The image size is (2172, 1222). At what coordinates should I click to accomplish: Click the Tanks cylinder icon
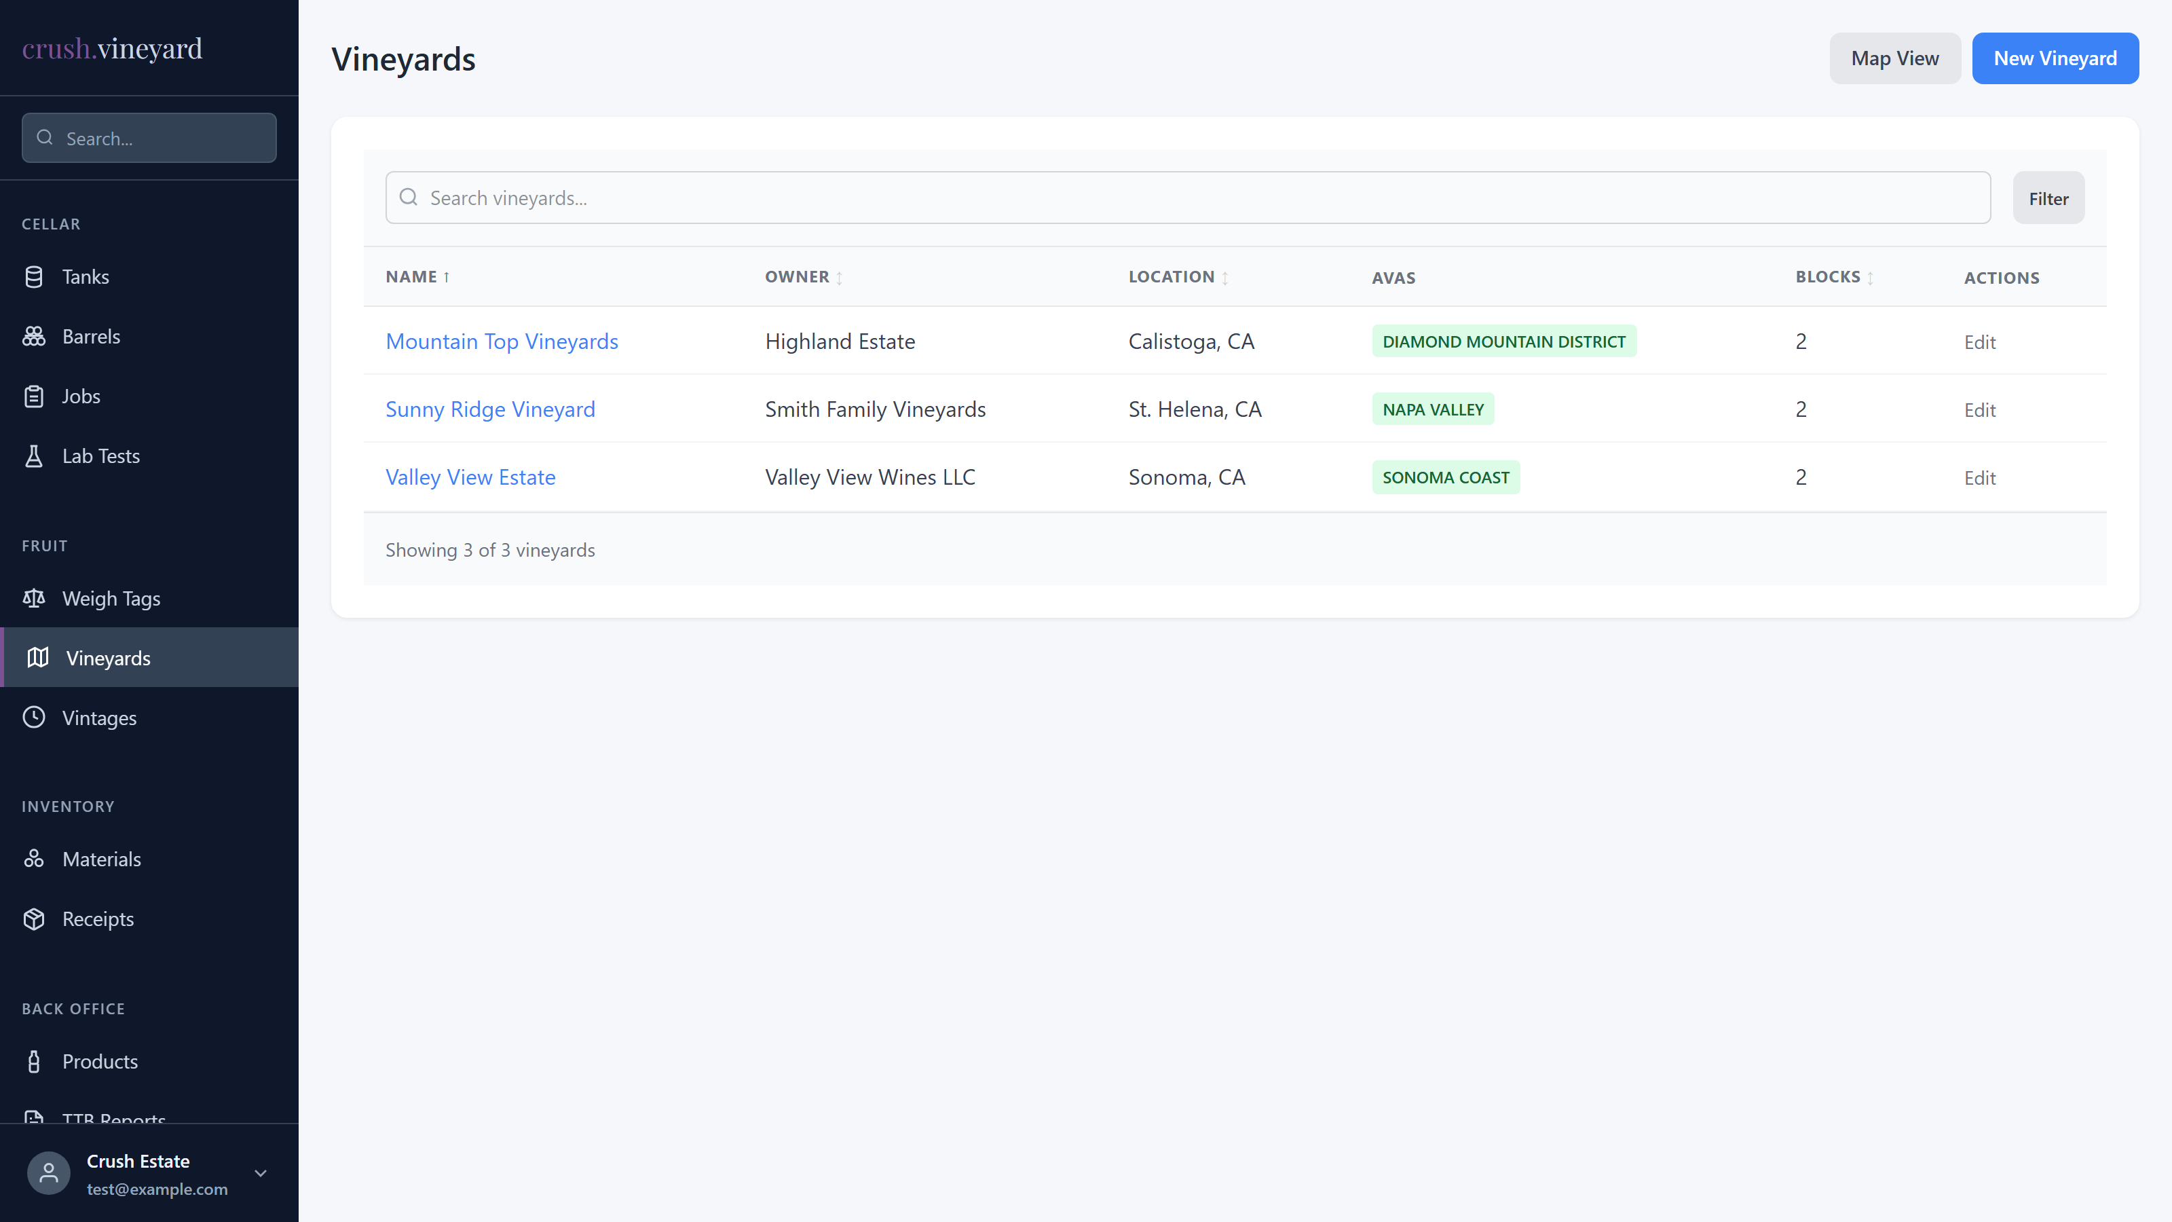coord(34,276)
